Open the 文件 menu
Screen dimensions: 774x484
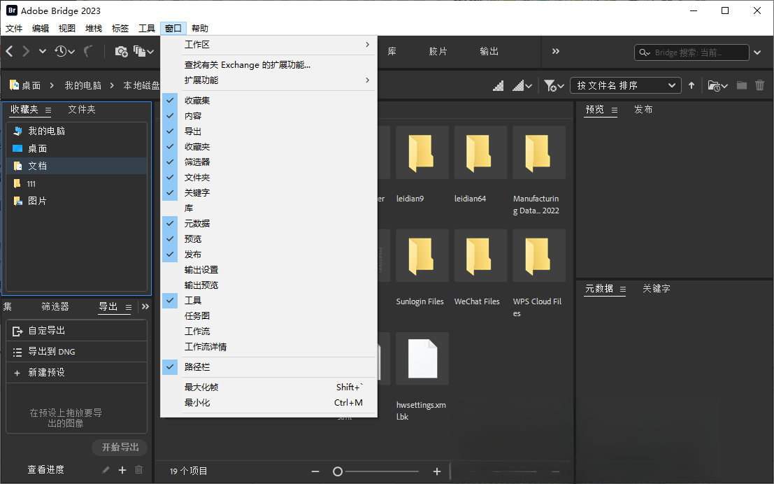(14, 28)
